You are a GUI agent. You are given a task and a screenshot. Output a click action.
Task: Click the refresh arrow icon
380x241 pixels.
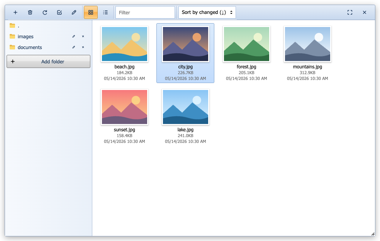coord(45,12)
